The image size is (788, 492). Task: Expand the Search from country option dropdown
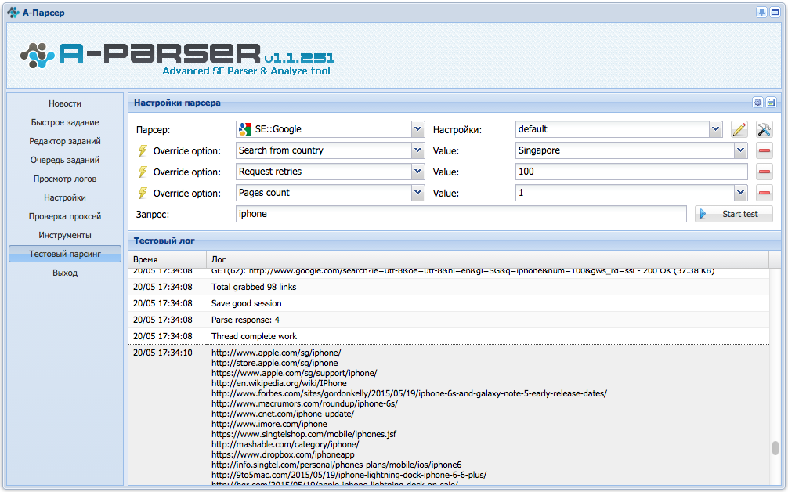tap(417, 150)
